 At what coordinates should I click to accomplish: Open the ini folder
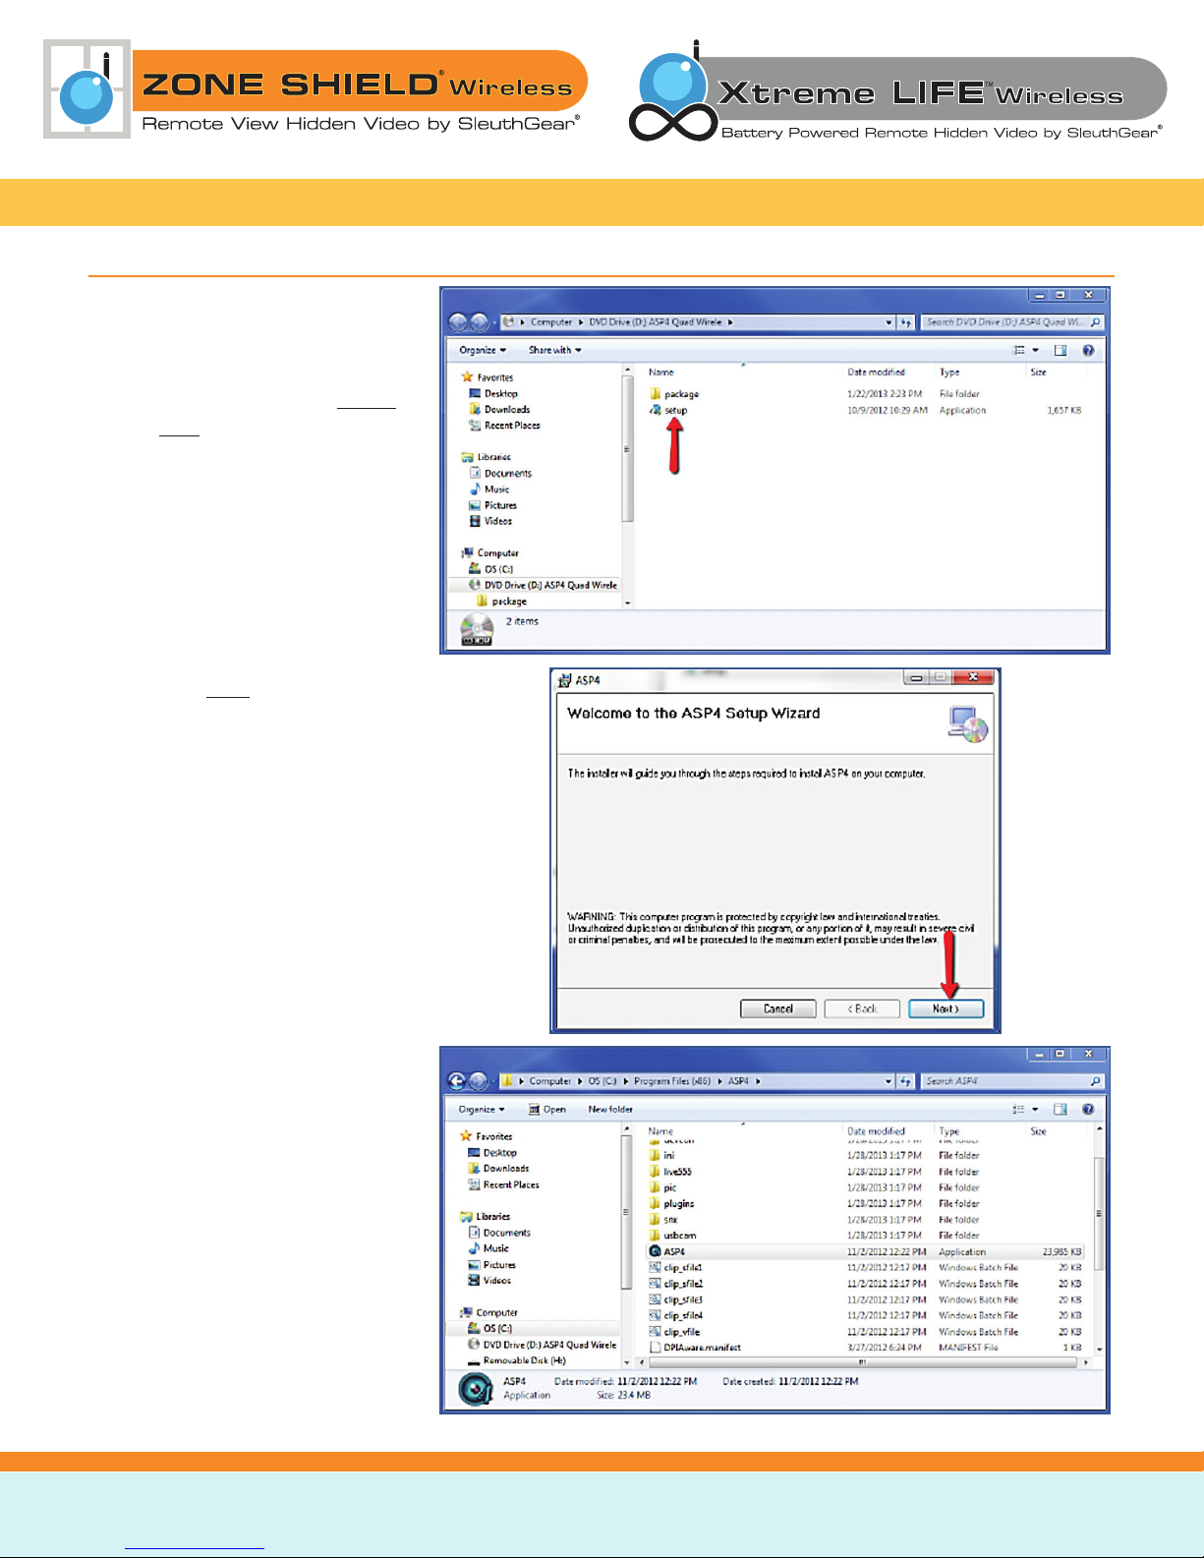(x=661, y=1156)
